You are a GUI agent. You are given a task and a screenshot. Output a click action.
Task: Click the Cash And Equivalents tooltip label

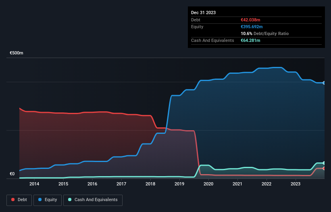tap(212, 40)
